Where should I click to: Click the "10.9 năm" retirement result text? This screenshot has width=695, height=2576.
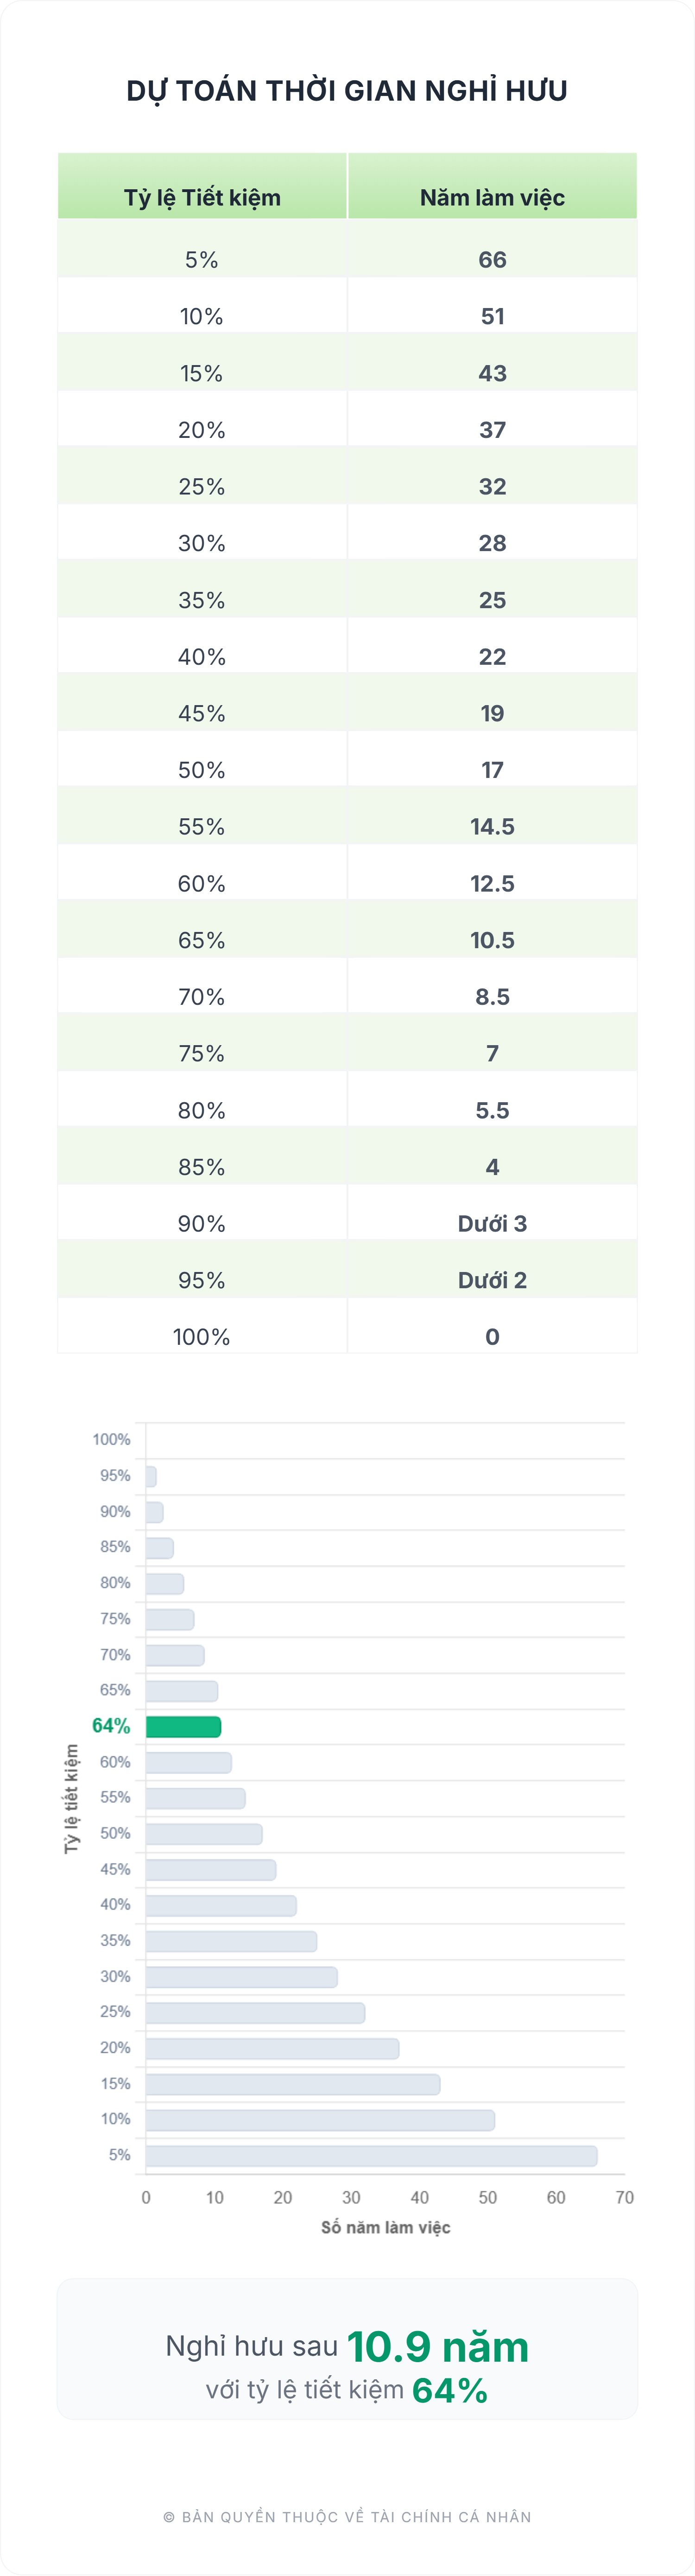437,2347
